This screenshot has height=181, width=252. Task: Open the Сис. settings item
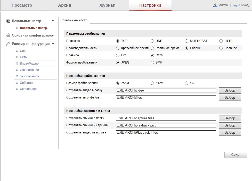click(x=23, y=51)
